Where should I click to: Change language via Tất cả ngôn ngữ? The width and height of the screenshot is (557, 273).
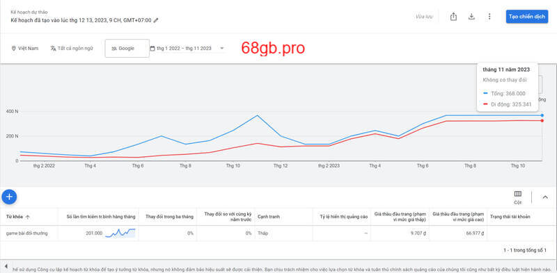72,48
